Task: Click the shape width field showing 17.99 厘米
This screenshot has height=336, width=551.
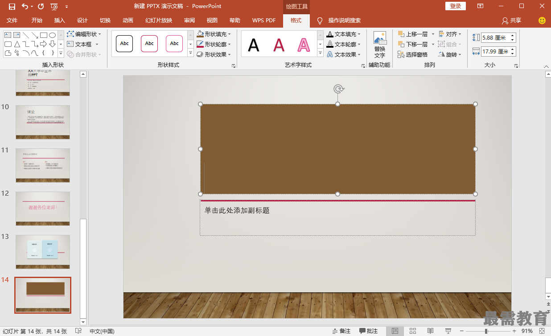Action: [495, 52]
